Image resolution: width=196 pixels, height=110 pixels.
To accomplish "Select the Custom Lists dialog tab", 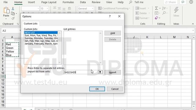I will point(31,24).
